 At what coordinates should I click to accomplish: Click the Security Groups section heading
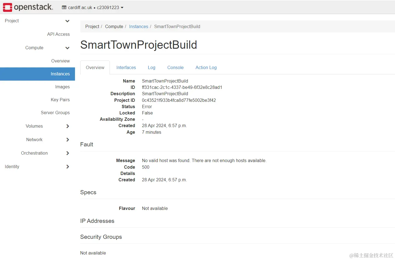pos(101,237)
